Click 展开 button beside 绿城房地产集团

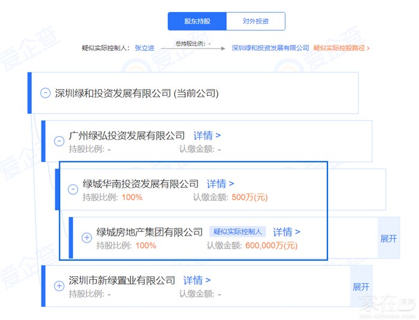388,238
